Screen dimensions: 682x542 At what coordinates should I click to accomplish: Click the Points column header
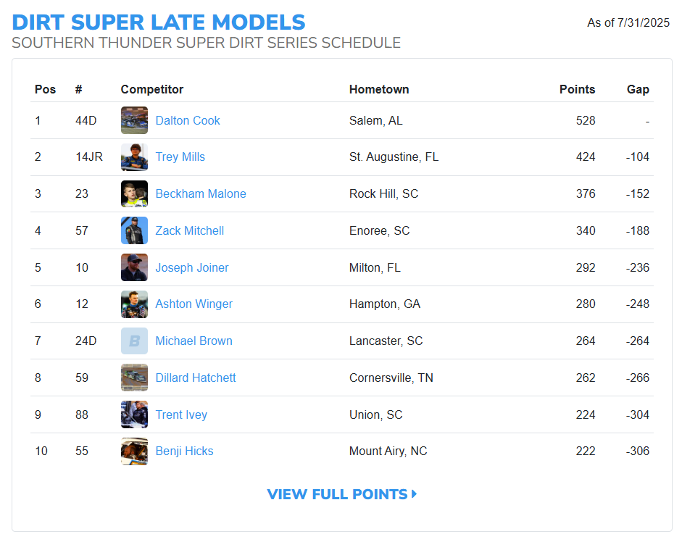coord(577,90)
